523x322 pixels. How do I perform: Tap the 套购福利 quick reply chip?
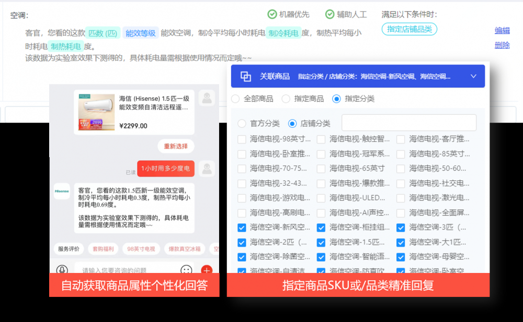tap(103, 249)
